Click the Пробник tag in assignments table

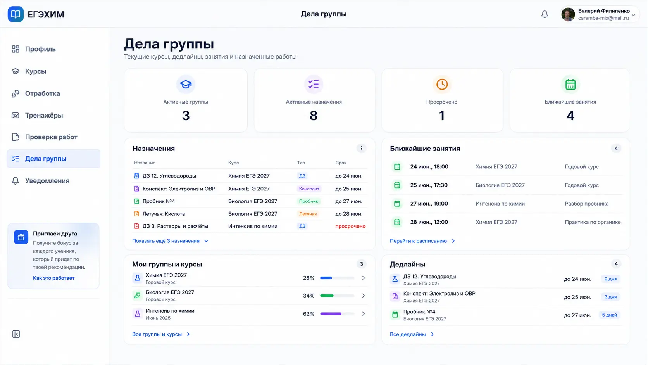coord(309,201)
